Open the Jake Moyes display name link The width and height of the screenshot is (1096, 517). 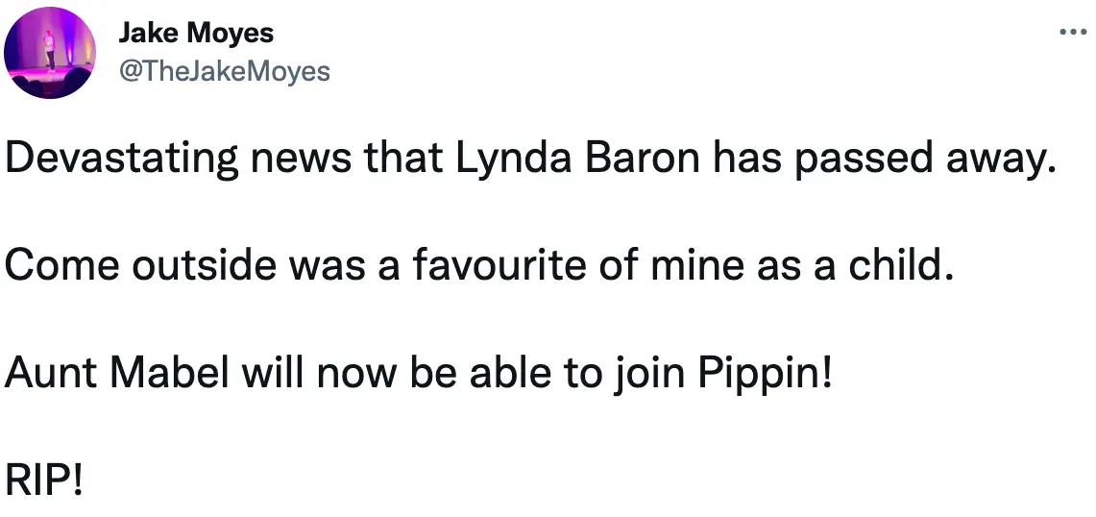(196, 34)
